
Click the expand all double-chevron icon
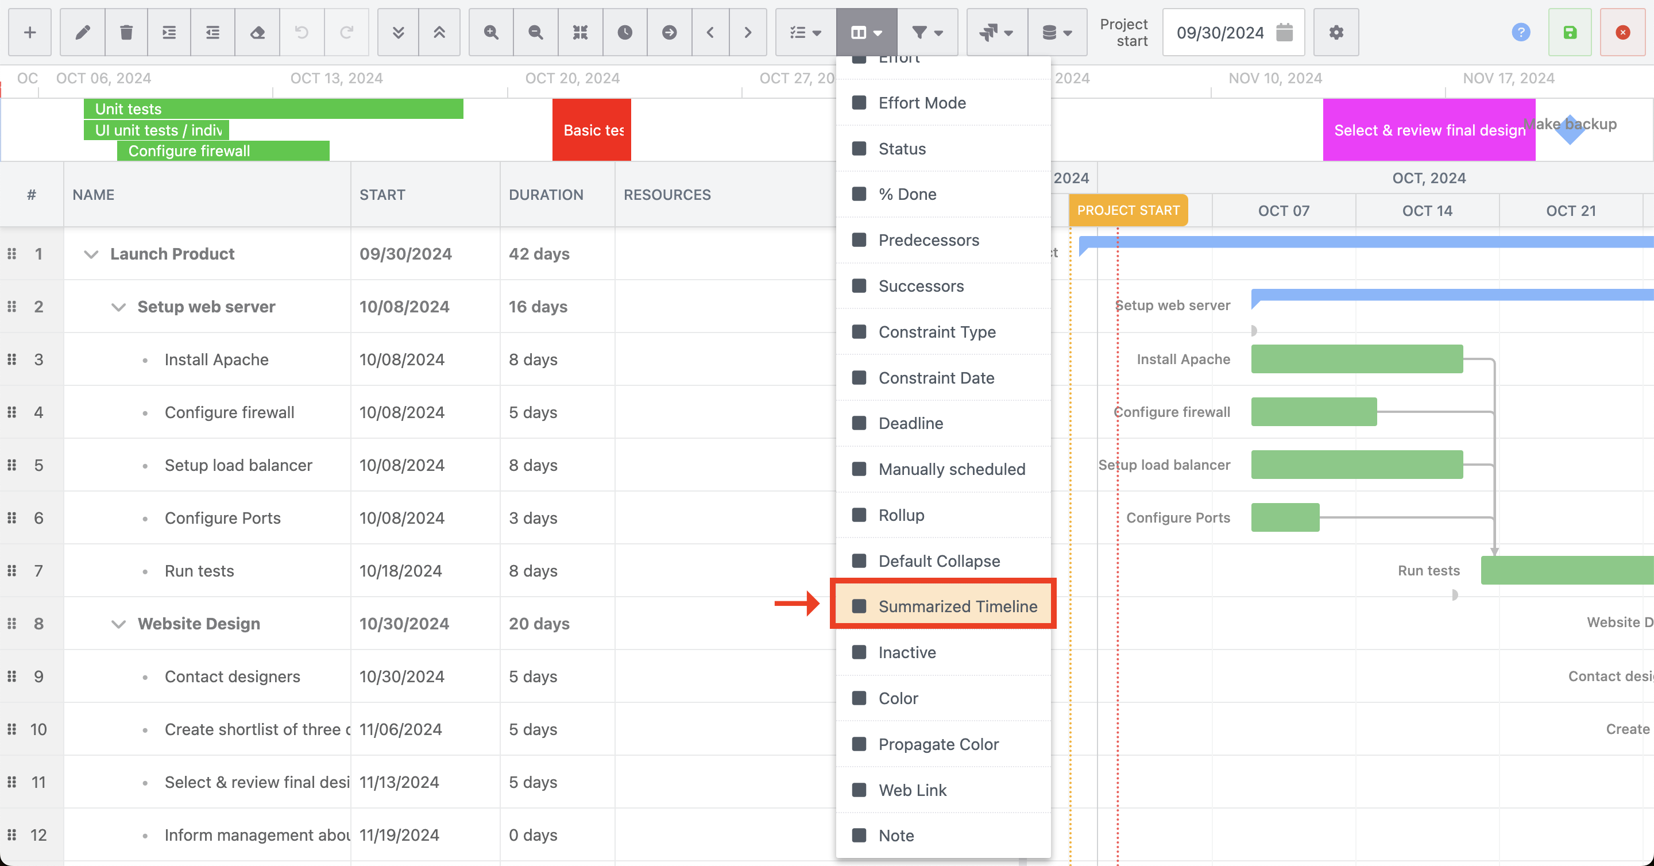click(398, 32)
